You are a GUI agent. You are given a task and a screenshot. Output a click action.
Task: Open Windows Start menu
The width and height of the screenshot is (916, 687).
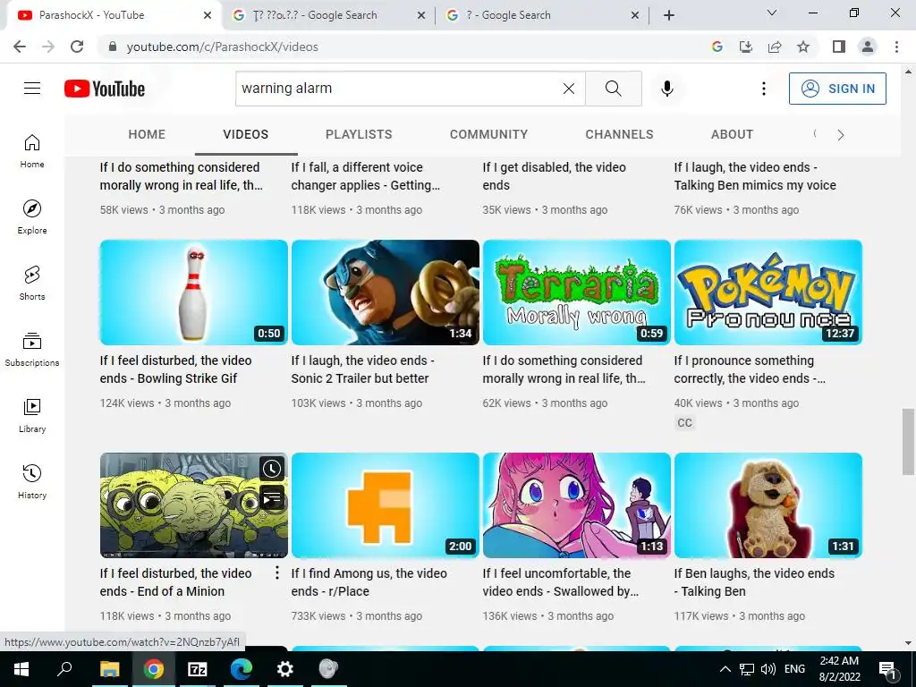(21, 669)
